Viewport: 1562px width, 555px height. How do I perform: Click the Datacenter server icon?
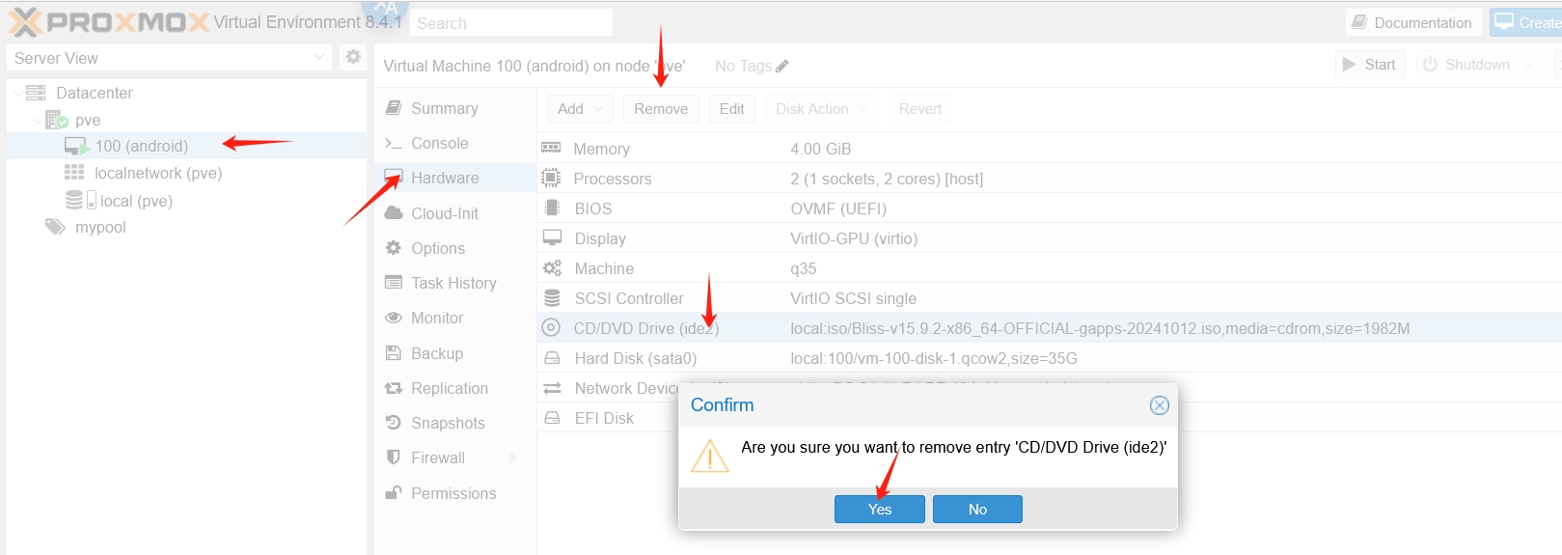click(36, 93)
